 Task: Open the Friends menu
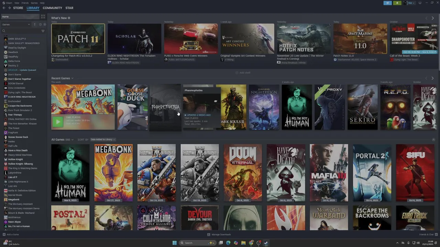pyautogui.click(x=25, y=3)
